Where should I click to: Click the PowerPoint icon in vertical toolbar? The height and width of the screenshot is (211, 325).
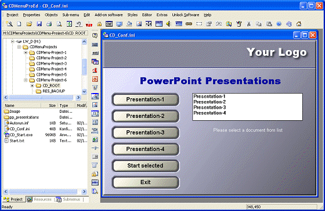[95, 79]
